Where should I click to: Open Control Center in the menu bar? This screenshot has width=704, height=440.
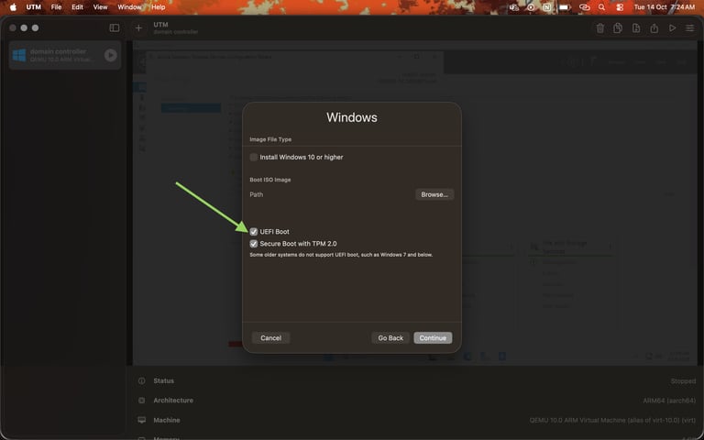620,7
